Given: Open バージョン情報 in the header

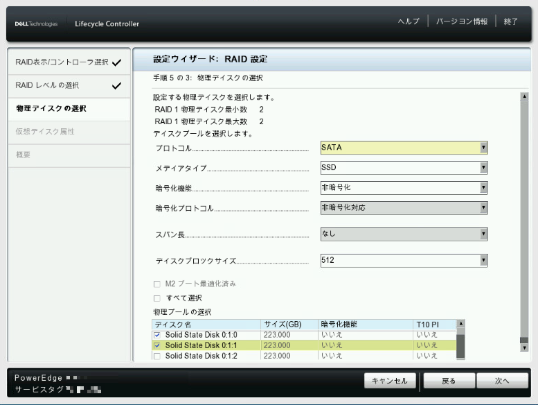Looking at the screenshot, I should tap(461, 21).
